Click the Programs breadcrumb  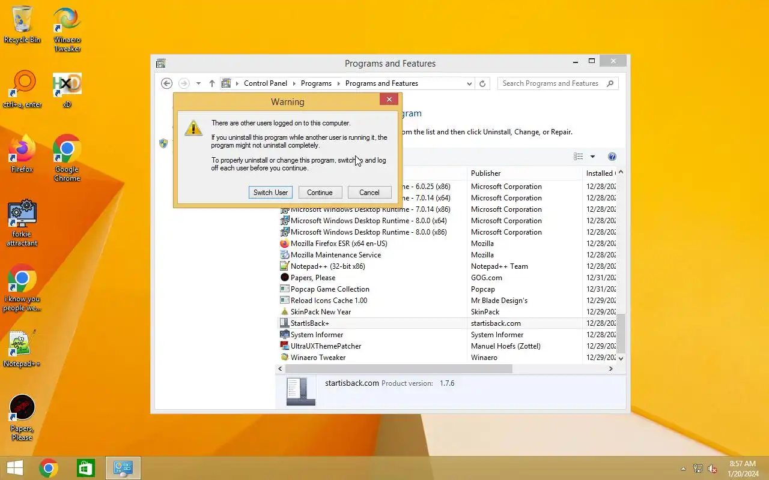[316, 83]
